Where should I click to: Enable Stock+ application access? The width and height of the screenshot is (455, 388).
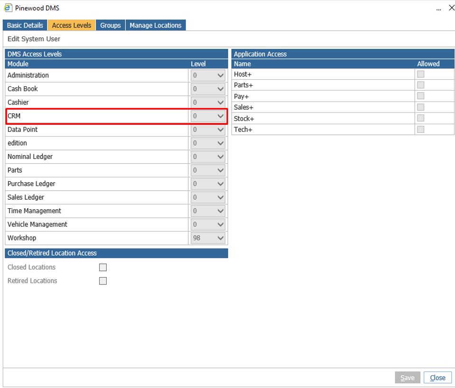coord(420,118)
